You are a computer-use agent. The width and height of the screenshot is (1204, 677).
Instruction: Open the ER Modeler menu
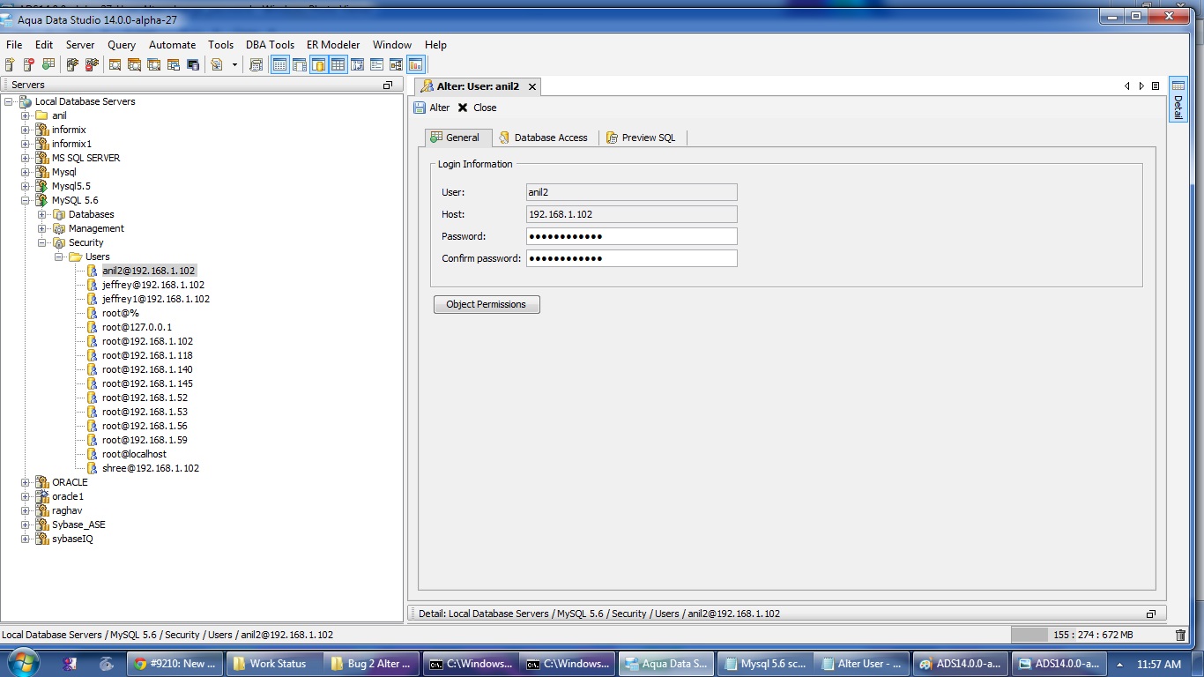point(333,45)
